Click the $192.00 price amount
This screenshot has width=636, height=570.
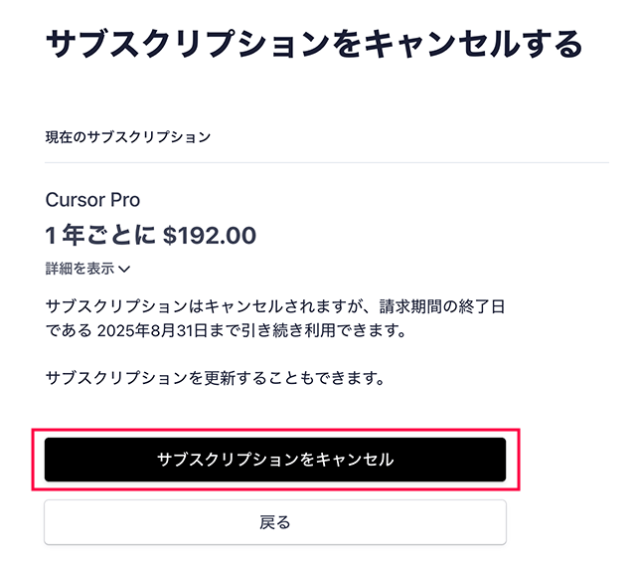[210, 236]
